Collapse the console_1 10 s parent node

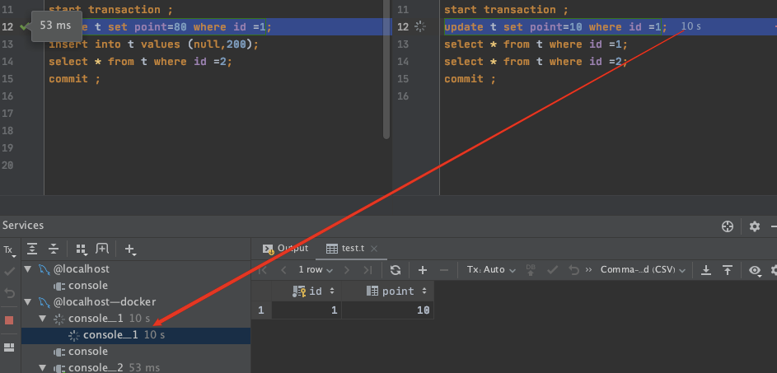(x=43, y=319)
